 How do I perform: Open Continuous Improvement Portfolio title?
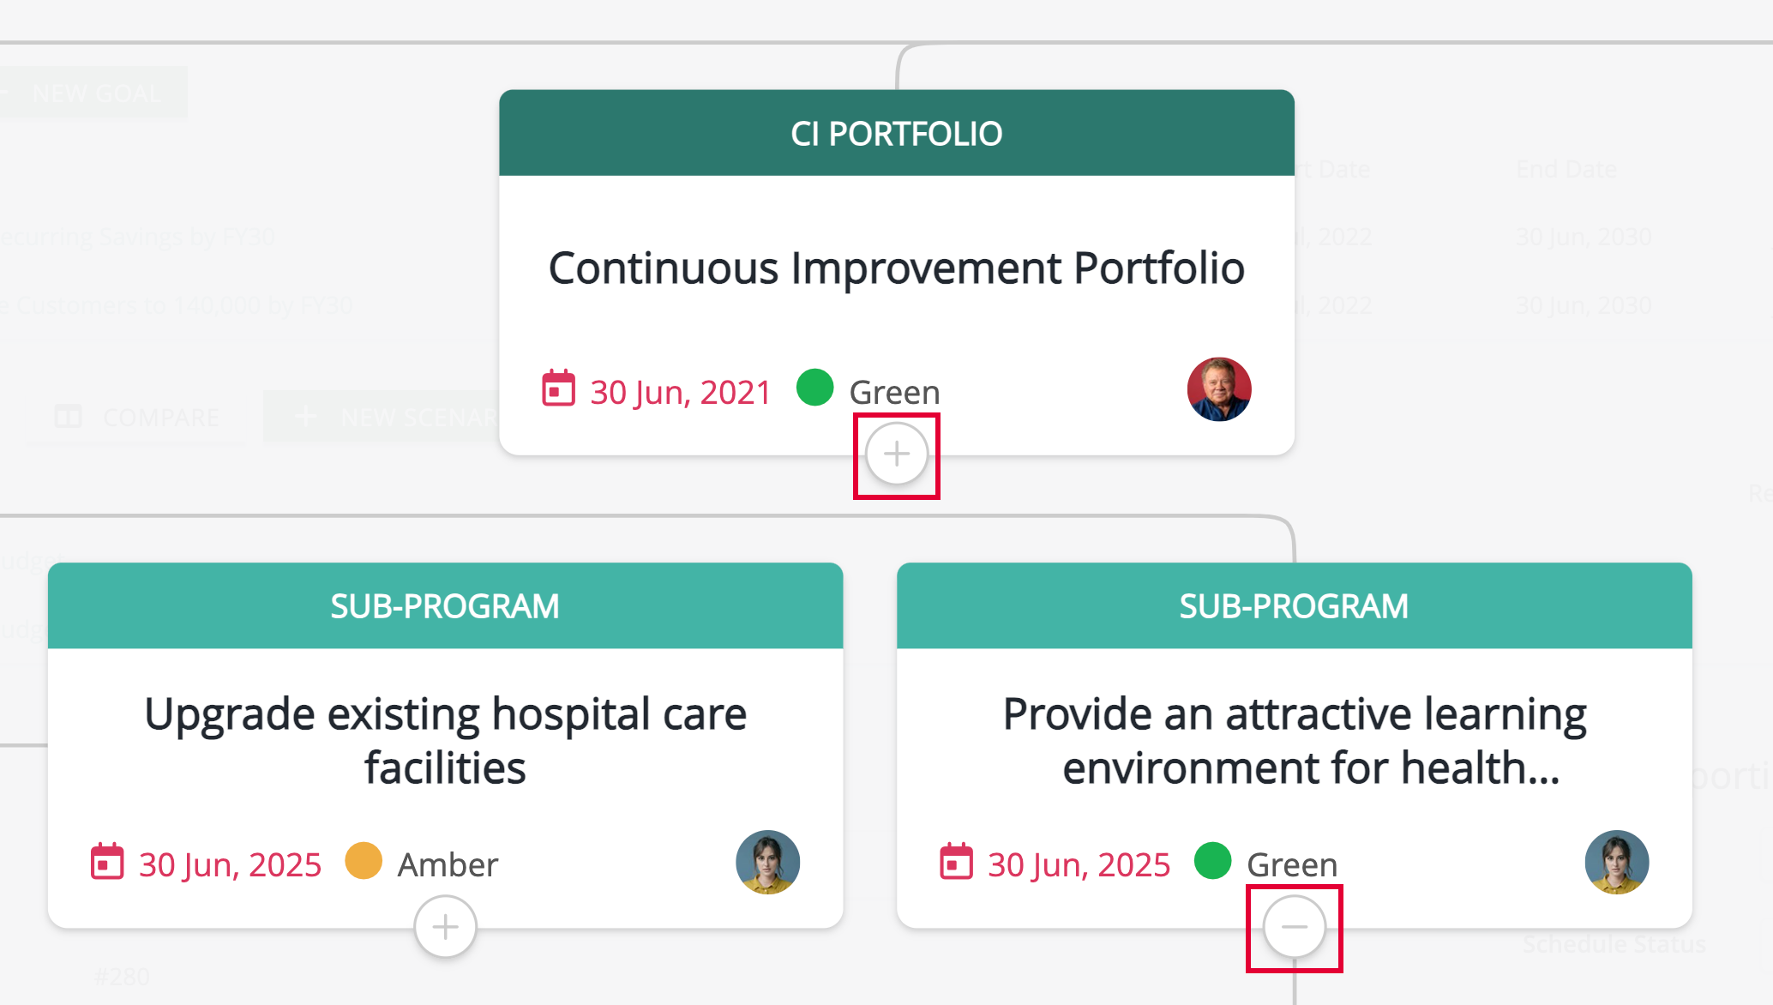[x=897, y=268]
